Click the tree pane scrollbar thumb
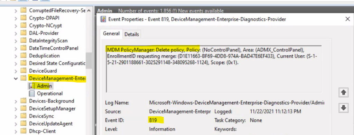354x135 pixels. [89, 60]
